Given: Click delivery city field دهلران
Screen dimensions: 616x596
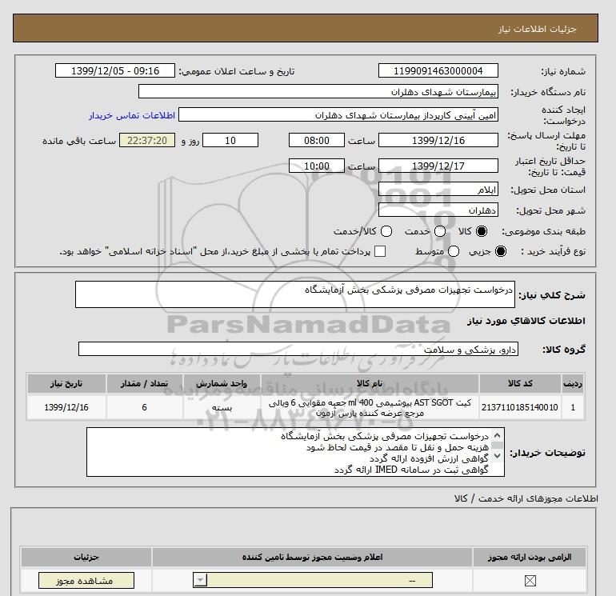Looking at the screenshot, I should [438, 210].
